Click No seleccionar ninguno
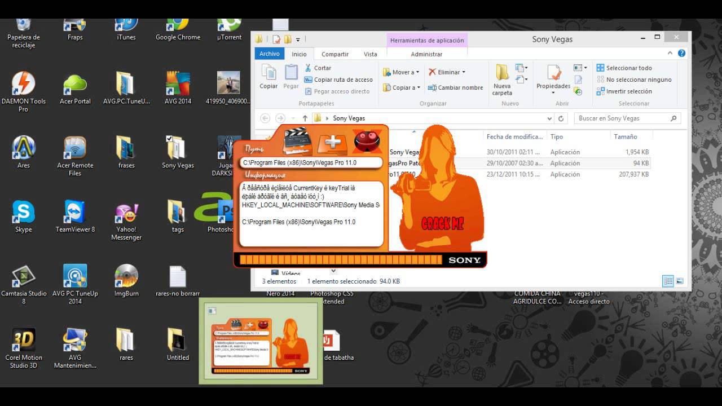722x406 pixels. coord(634,80)
